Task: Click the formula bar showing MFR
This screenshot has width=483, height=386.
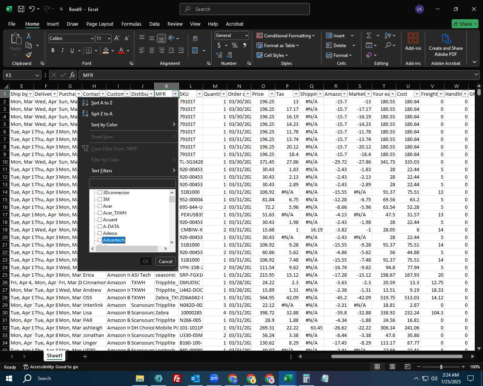Action: pyautogui.click(x=278, y=75)
